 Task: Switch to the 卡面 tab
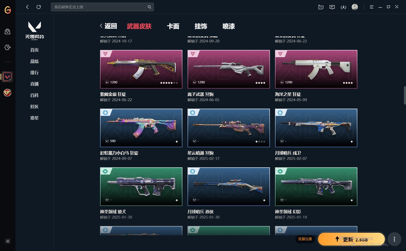[x=173, y=26]
